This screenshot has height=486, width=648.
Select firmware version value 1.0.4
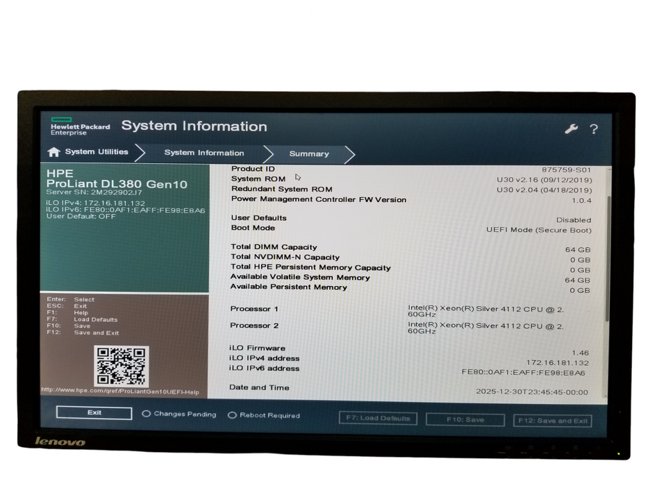[x=581, y=201]
